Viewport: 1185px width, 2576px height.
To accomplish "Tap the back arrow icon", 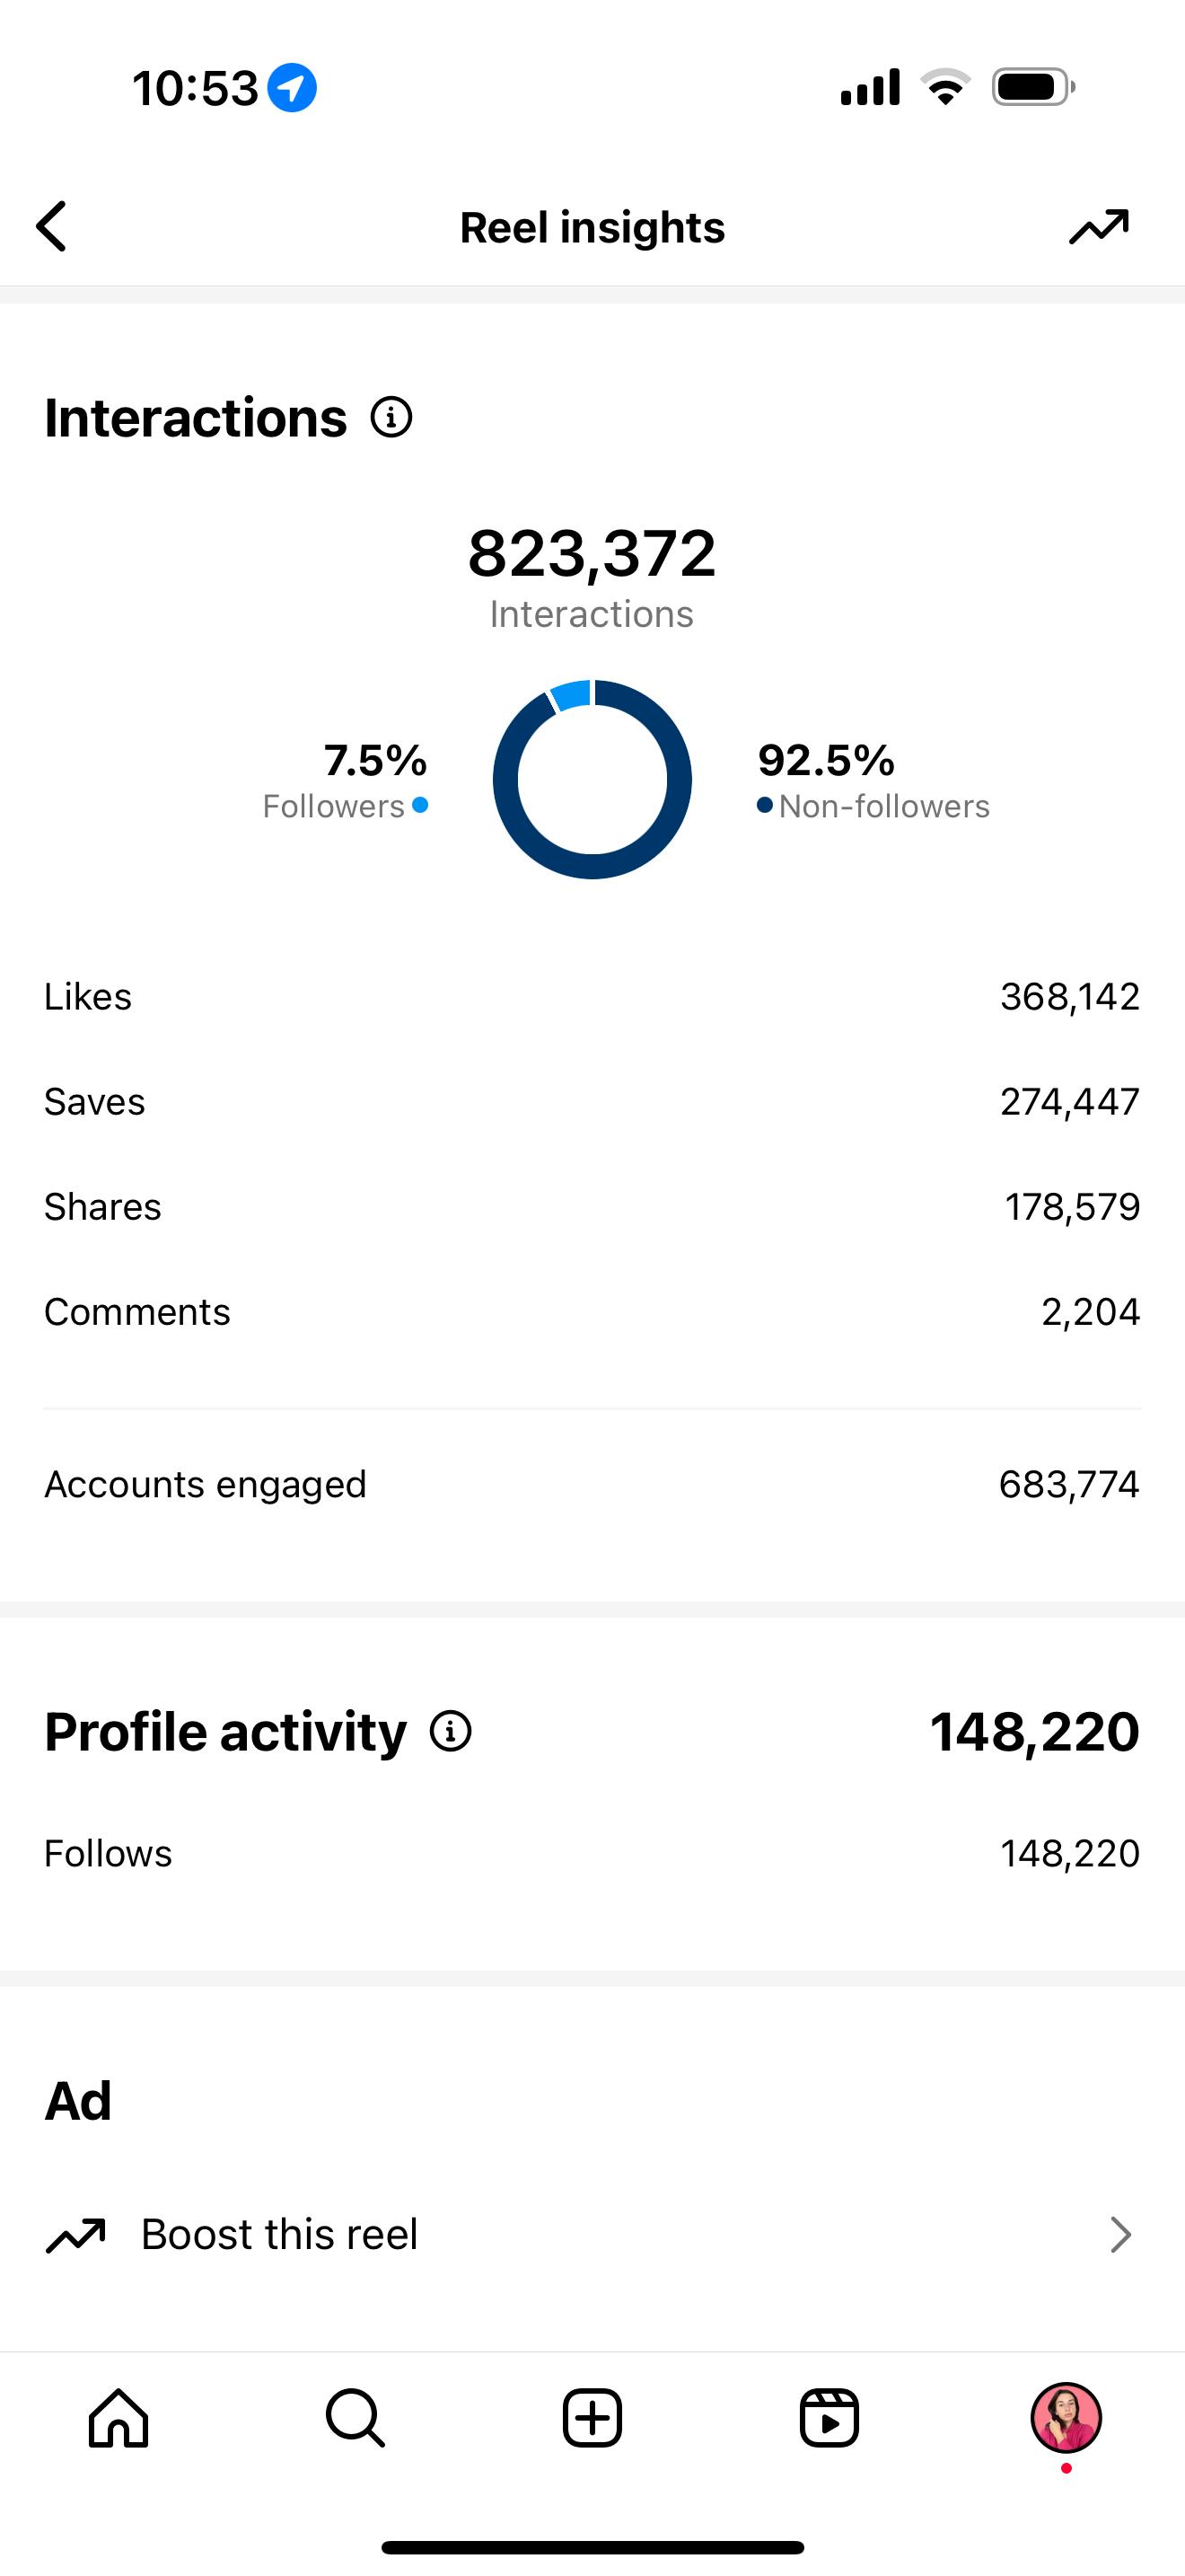I will pos(51,226).
